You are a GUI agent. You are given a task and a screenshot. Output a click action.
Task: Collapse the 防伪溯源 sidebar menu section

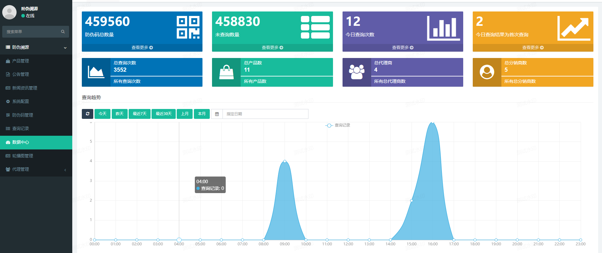36,47
